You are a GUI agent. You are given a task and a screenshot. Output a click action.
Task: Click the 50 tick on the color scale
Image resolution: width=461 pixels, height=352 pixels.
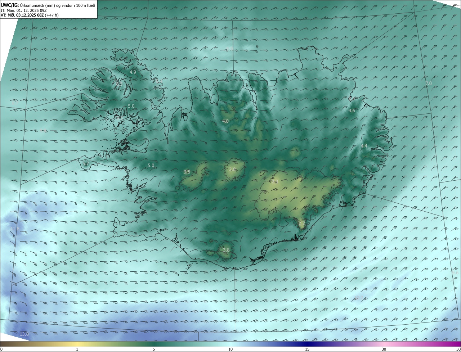[x=458, y=349]
